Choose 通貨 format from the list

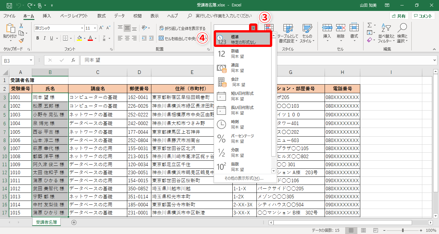coord(243,68)
